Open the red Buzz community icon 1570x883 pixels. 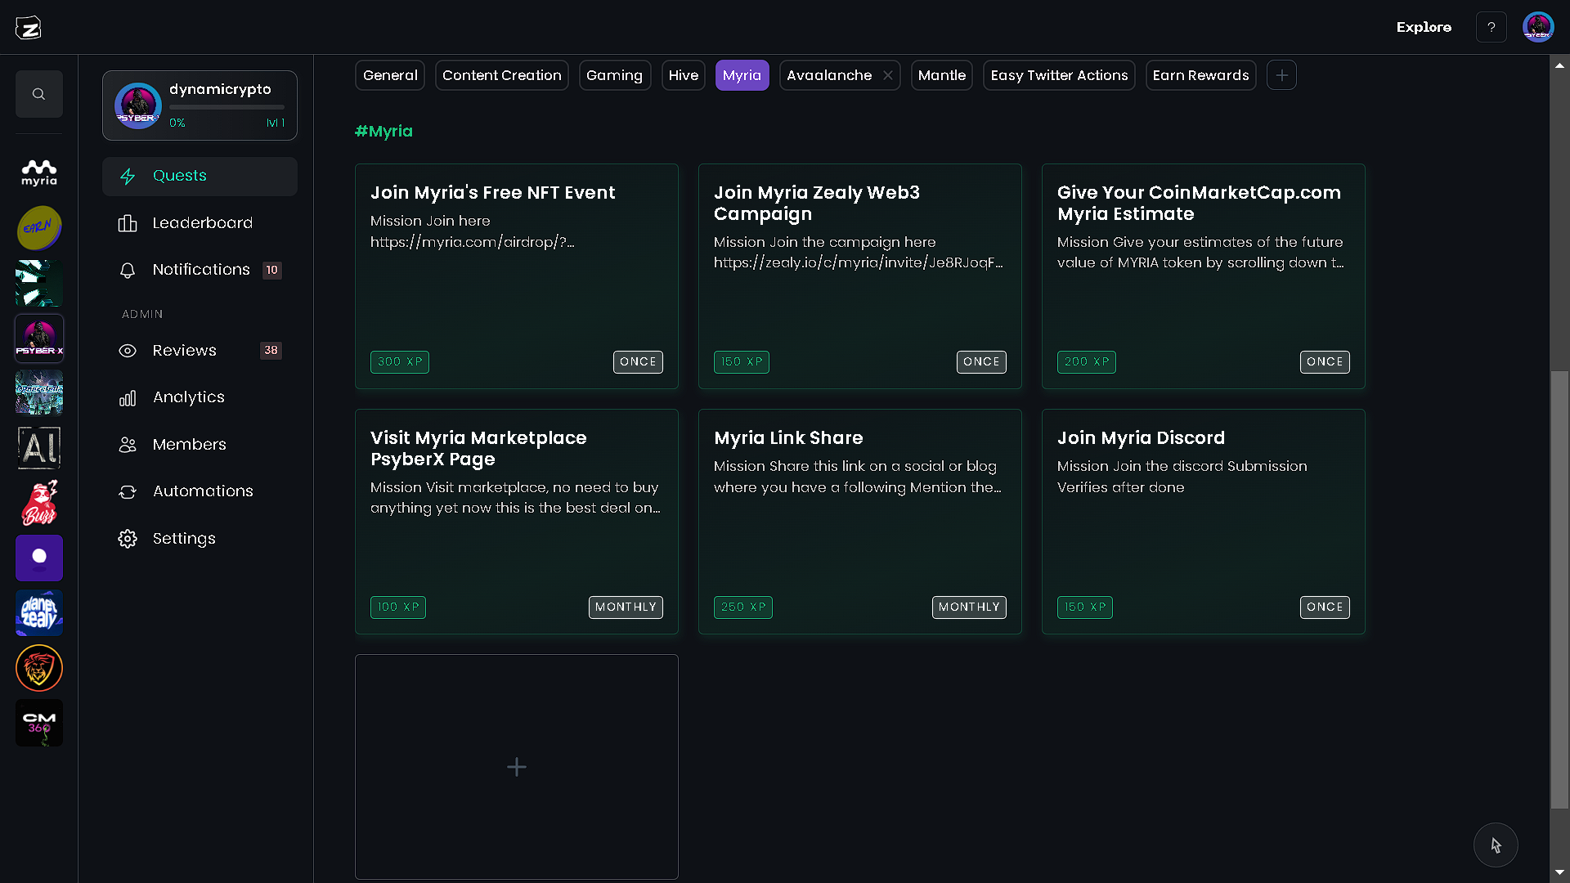point(39,503)
